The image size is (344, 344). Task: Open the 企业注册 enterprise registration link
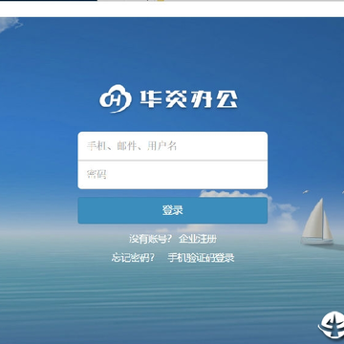click(x=198, y=239)
